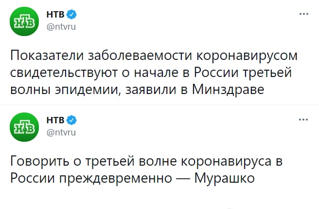Viewport: 319px width, 209px height.
Task: Open the tweet starting with "Говорить о третьей волне"
Action: tap(146, 169)
